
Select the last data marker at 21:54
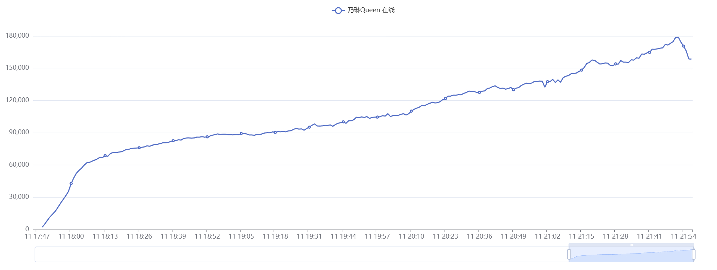coord(683,46)
